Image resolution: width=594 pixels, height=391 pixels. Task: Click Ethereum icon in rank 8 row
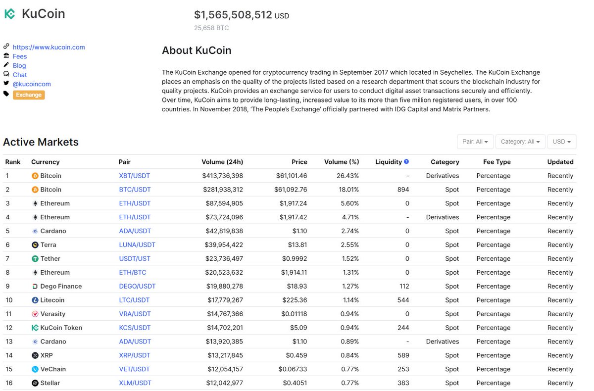(35, 273)
